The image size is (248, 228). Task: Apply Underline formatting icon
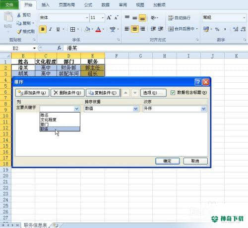tap(58, 29)
